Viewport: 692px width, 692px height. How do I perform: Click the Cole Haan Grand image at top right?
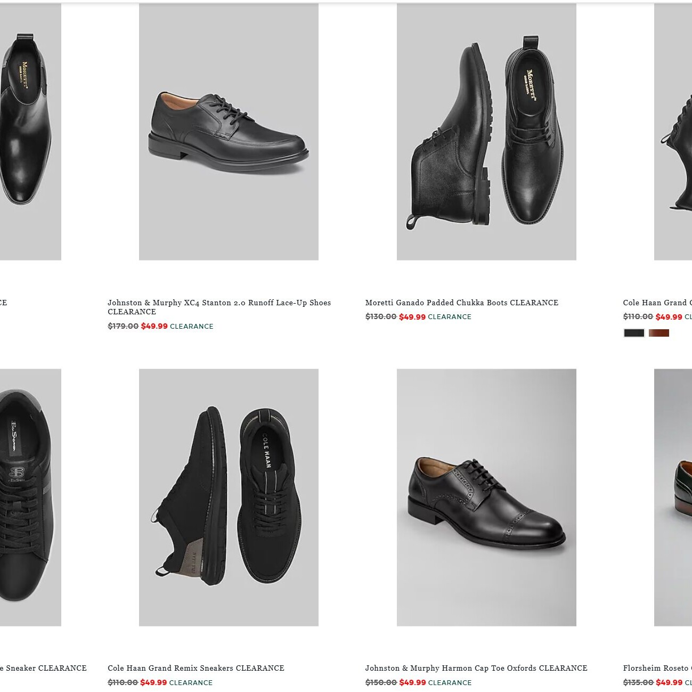[x=673, y=132]
